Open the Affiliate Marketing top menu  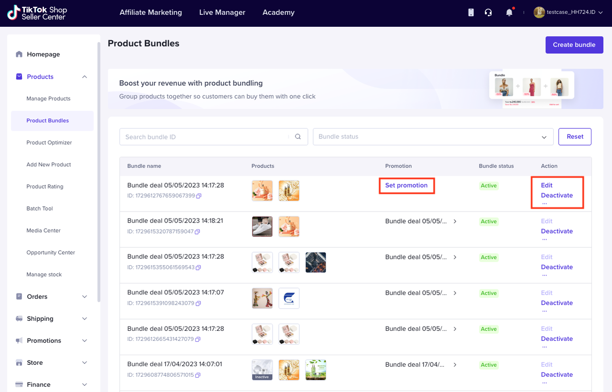click(151, 12)
